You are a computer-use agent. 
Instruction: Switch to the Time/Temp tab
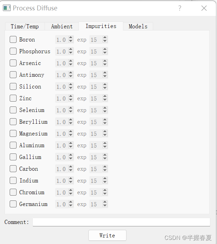25,26
